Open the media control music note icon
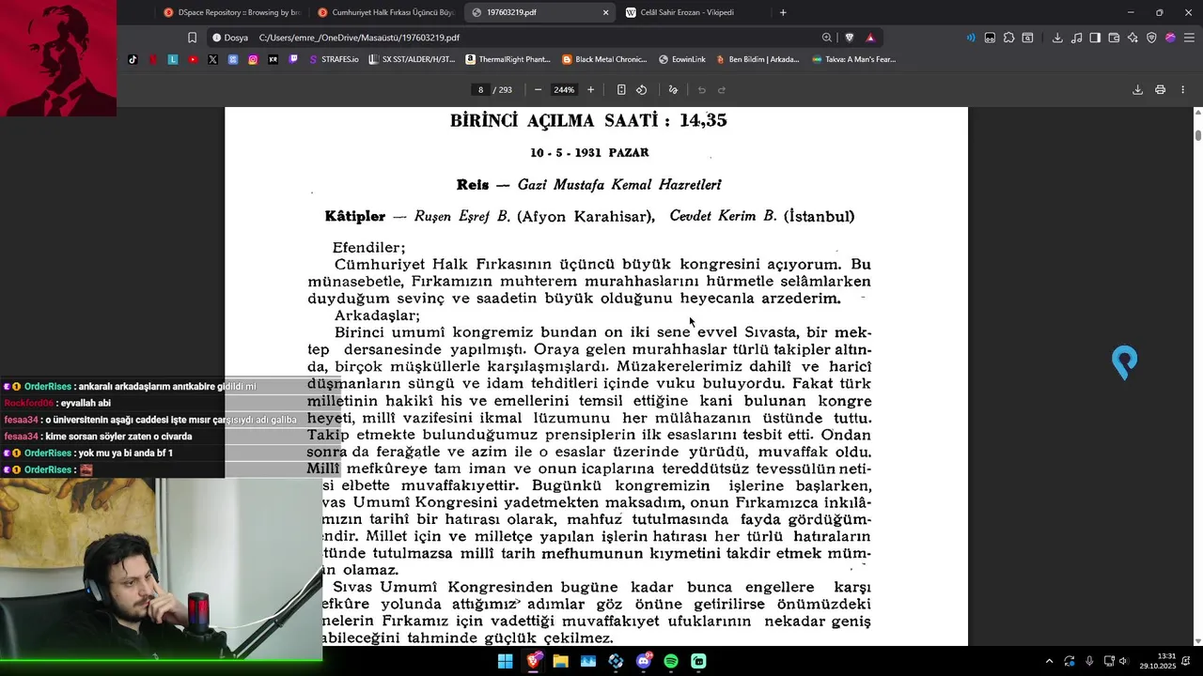Screen dimensions: 1203x676 (1076, 38)
